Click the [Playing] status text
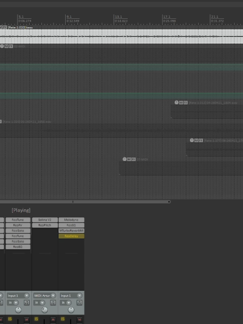The height and width of the screenshot is (324, 243). [21, 210]
